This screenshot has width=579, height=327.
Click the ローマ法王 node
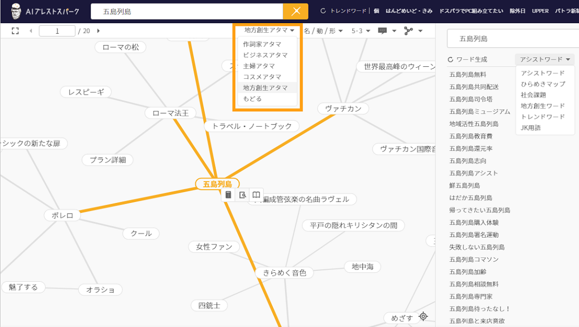(x=171, y=113)
